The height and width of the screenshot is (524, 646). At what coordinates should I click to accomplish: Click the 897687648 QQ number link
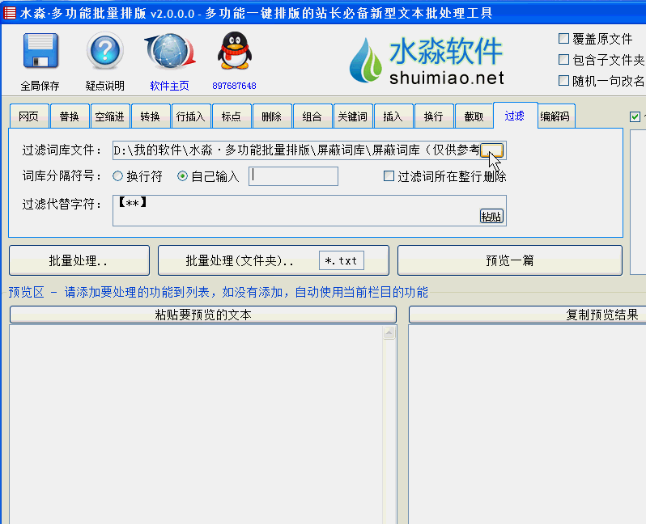[x=234, y=86]
